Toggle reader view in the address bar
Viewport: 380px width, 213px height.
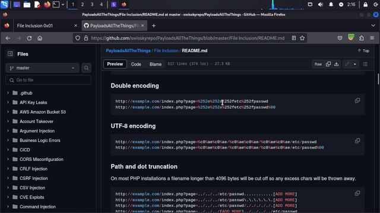[294, 38]
